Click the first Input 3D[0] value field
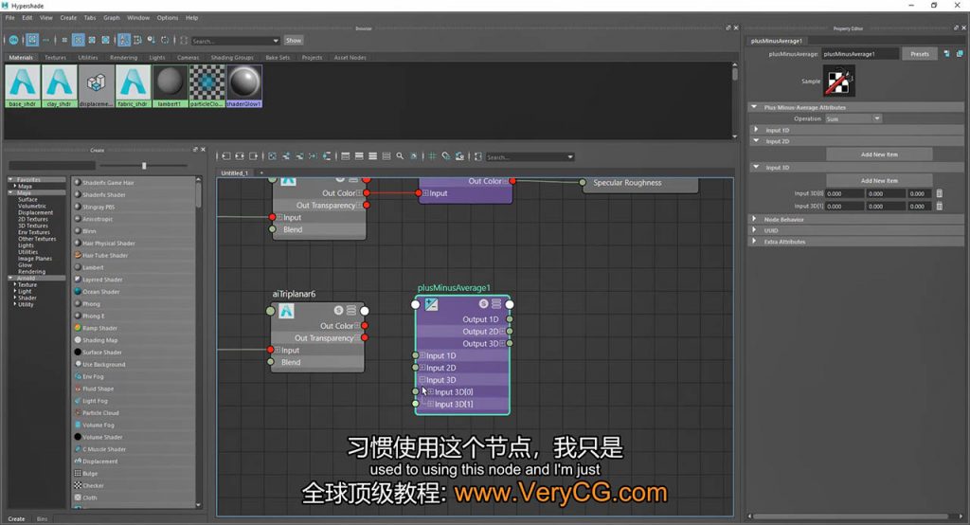 [844, 193]
